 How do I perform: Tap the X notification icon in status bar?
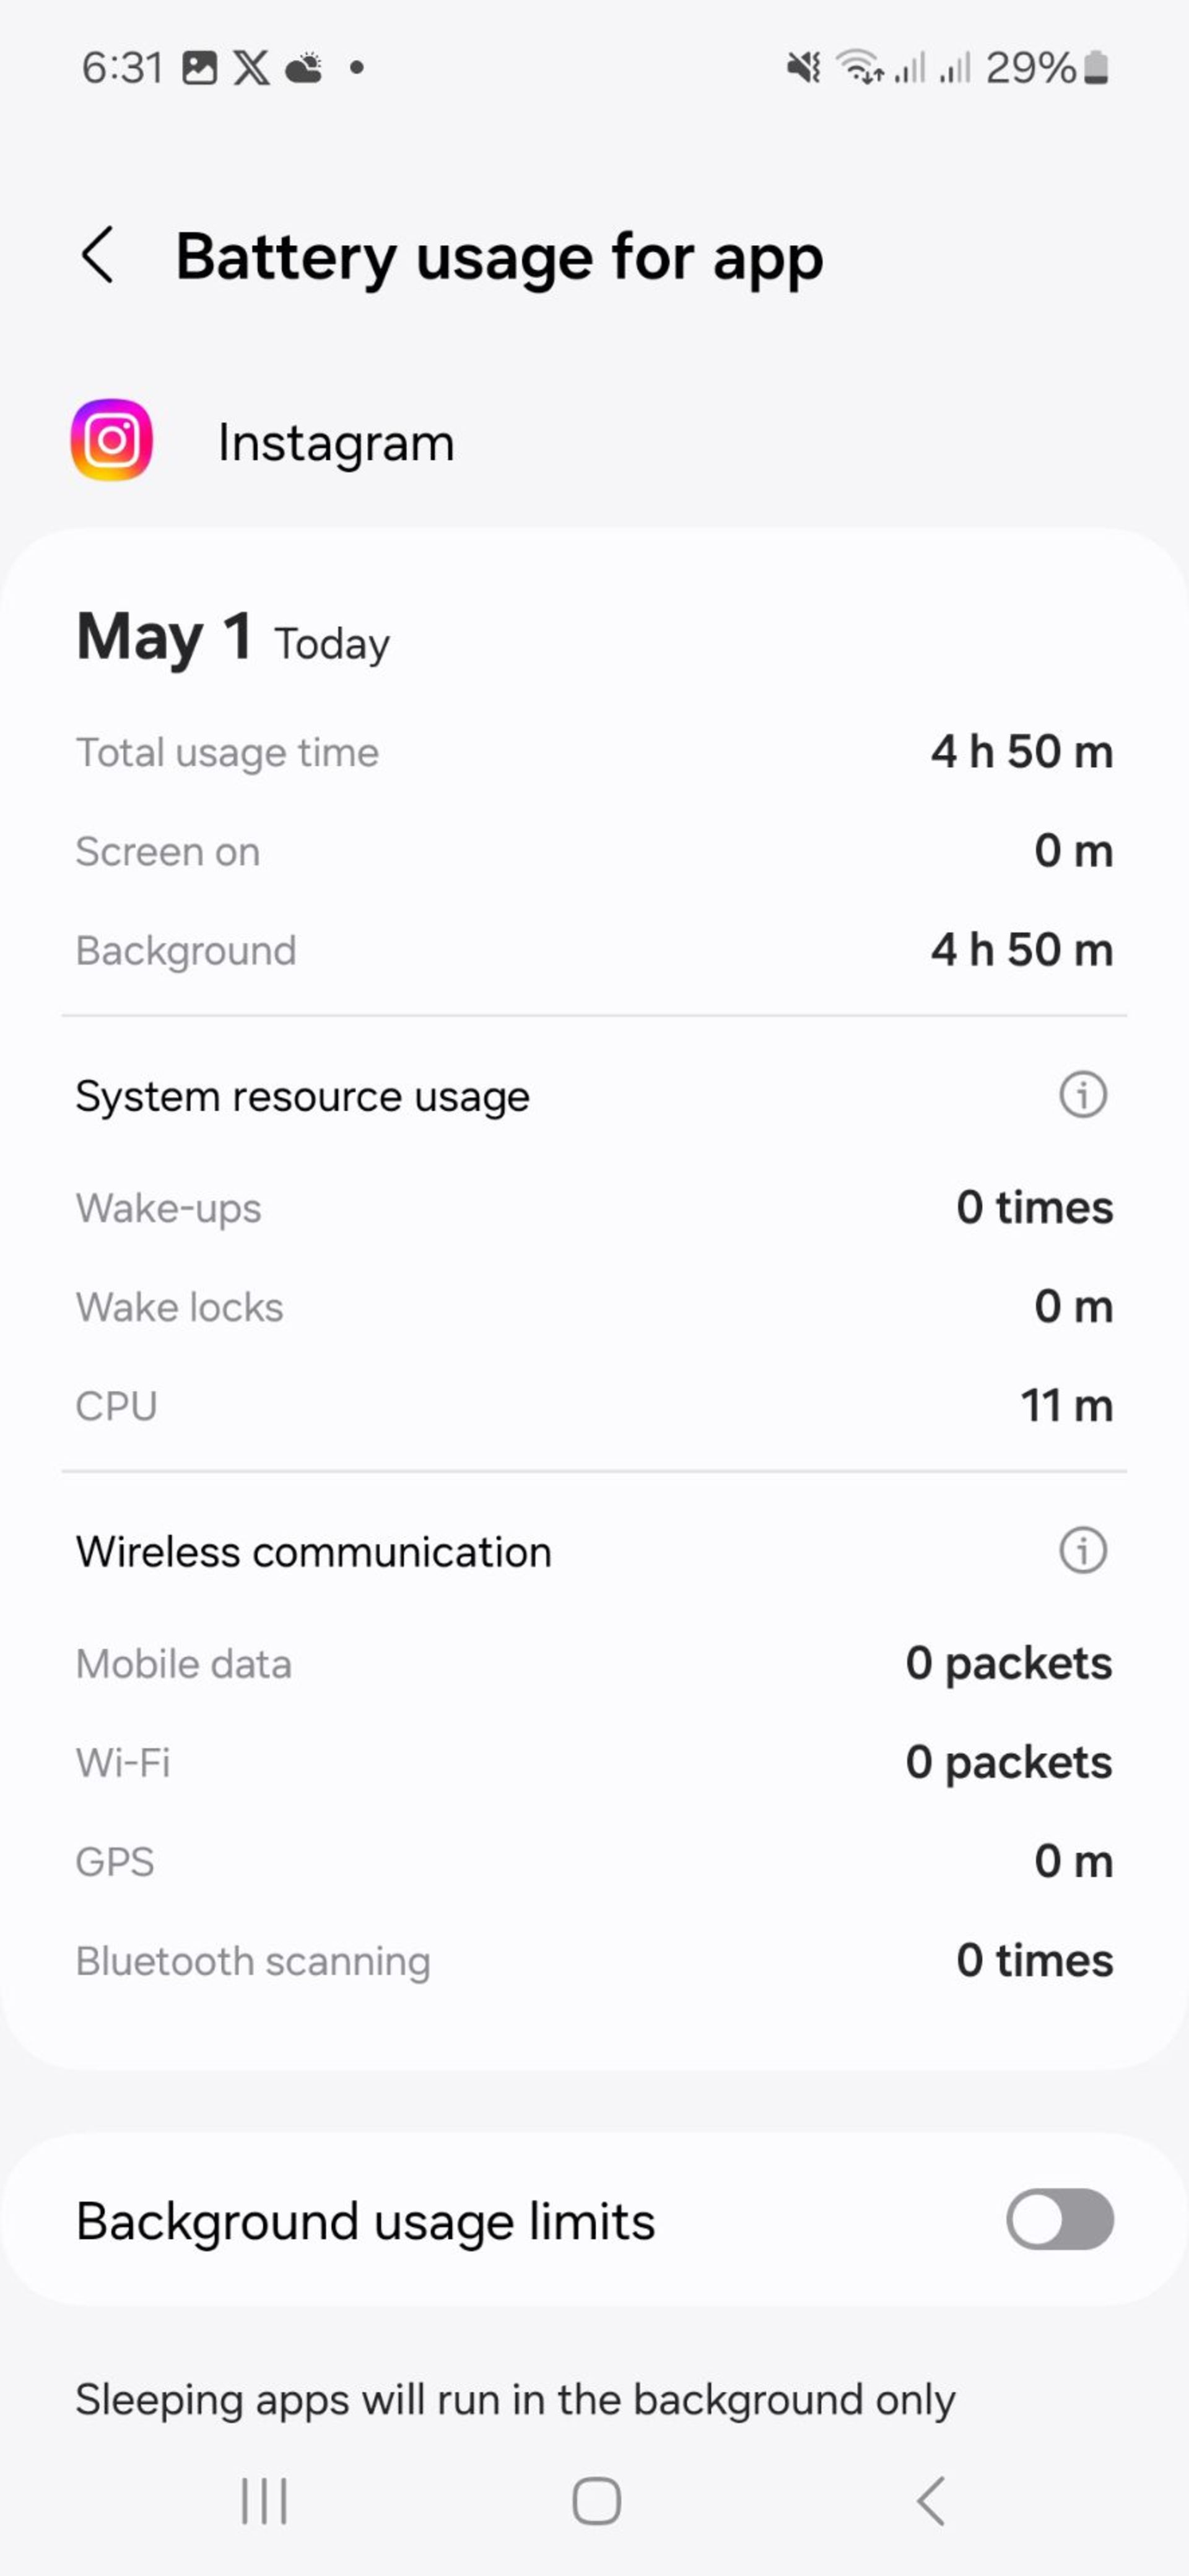pyautogui.click(x=251, y=68)
